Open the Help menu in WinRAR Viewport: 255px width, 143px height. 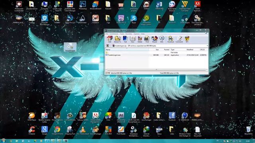pos(143,34)
